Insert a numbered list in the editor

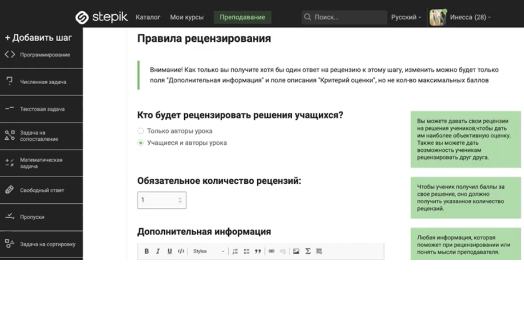click(x=235, y=251)
